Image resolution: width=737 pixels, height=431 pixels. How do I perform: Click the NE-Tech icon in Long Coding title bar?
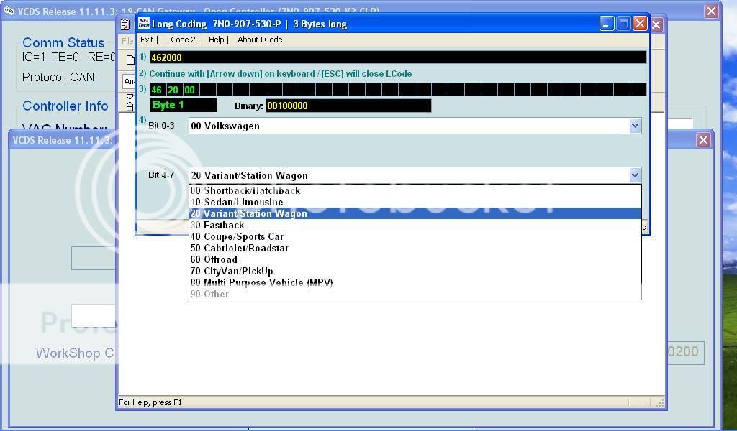[143, 24]
